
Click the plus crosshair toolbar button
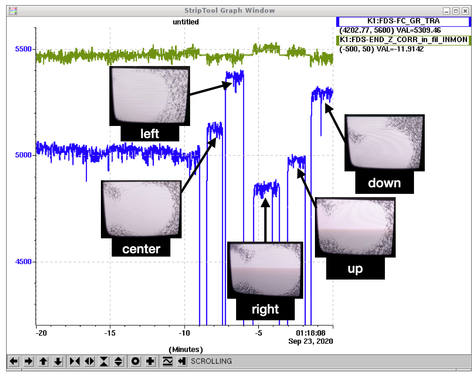151,361
